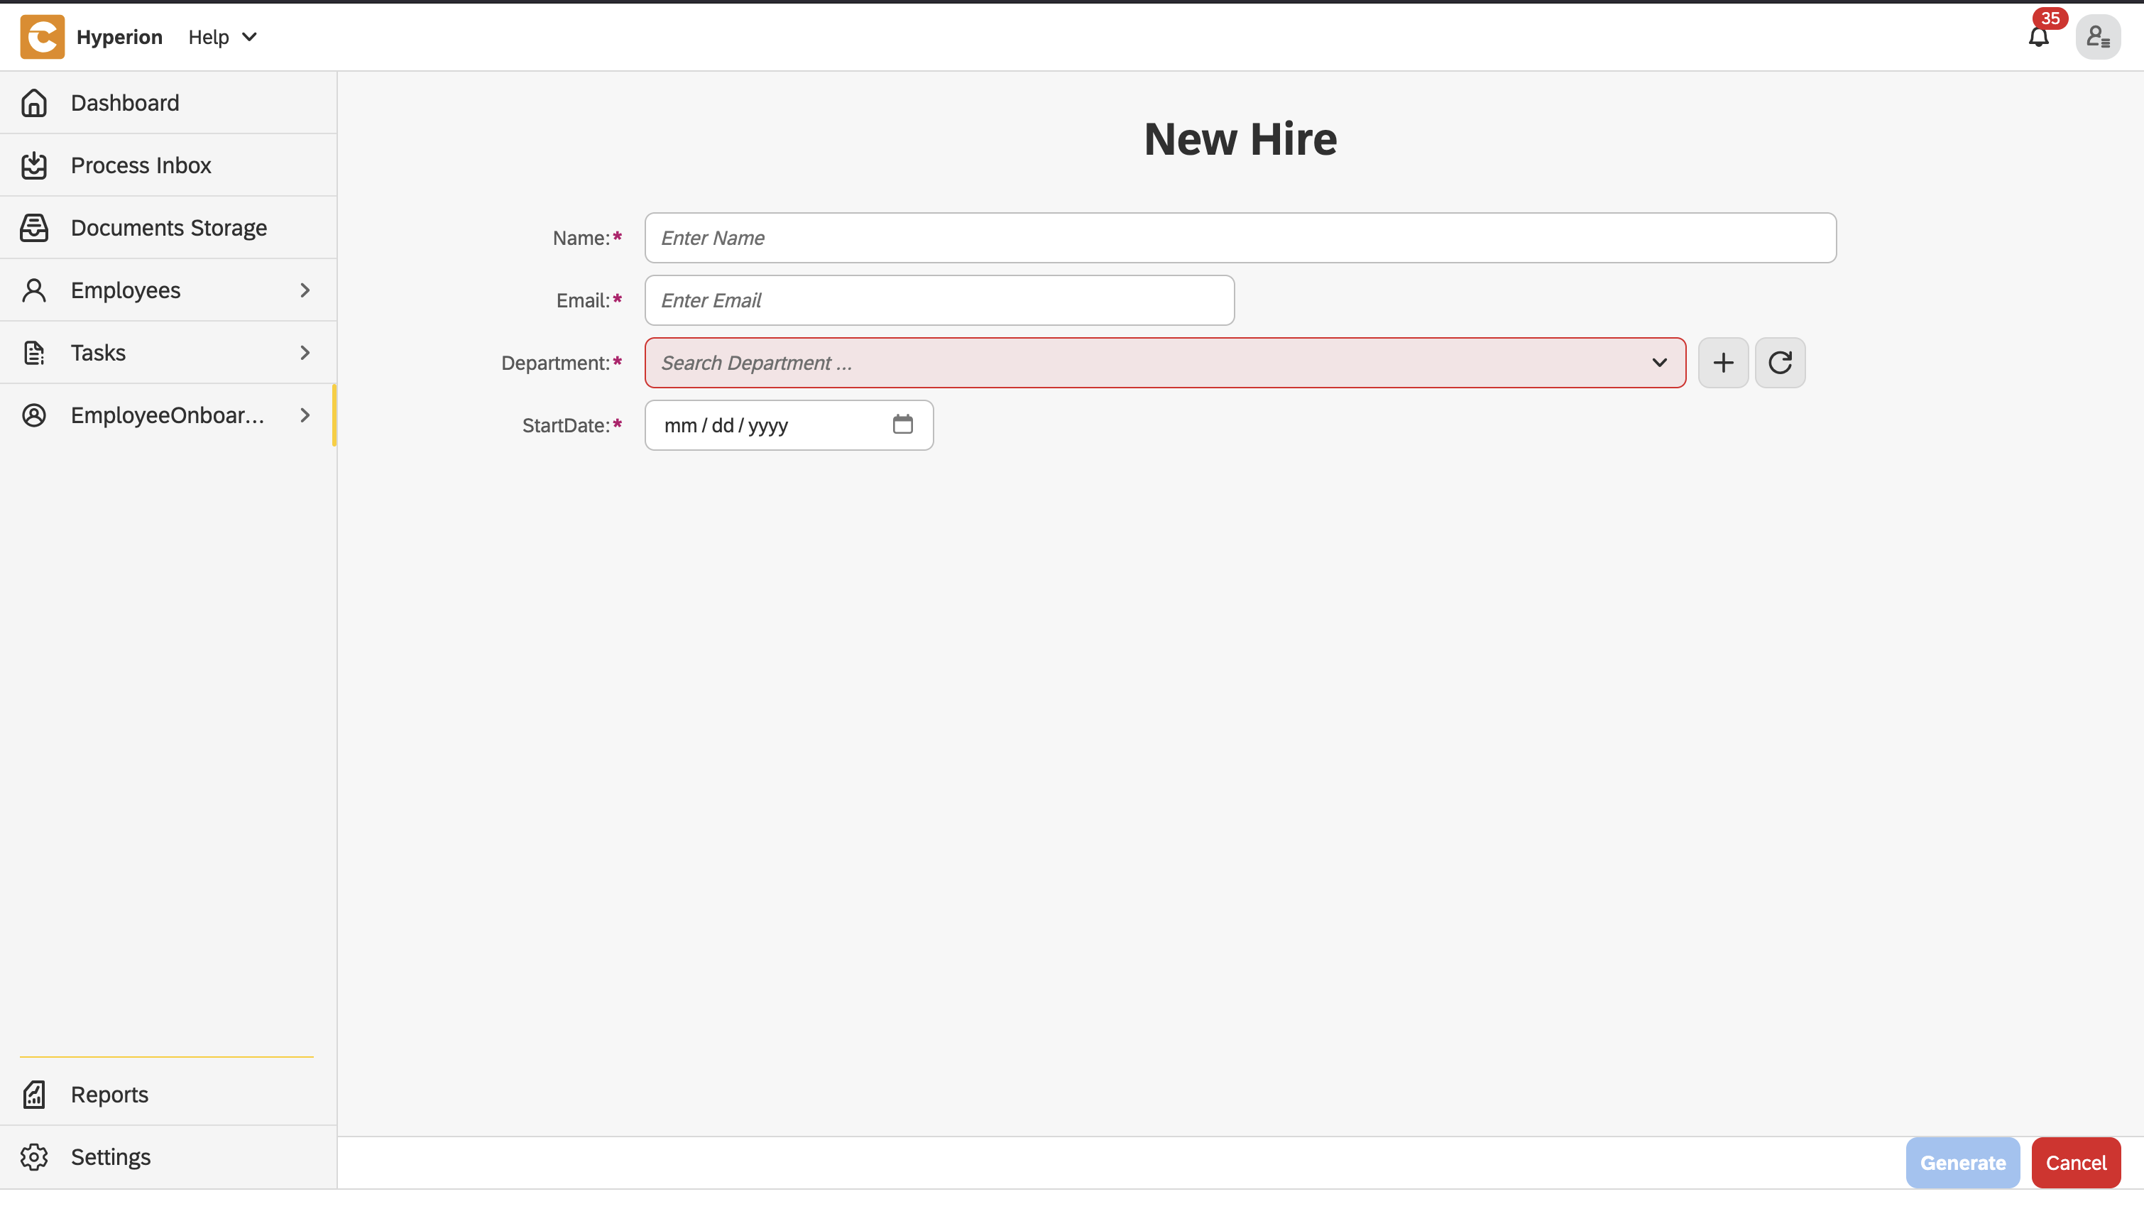The width and height of the screenshot is (2144, 1221).
Task: Select EmployeeOnboar... sidebar item
Action: (x=168, y=415)
